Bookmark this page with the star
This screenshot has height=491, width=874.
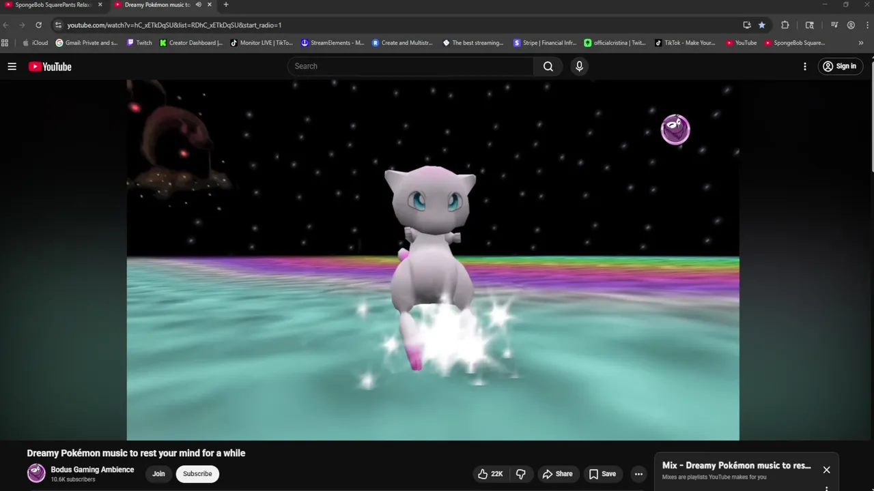pos(762,25)
